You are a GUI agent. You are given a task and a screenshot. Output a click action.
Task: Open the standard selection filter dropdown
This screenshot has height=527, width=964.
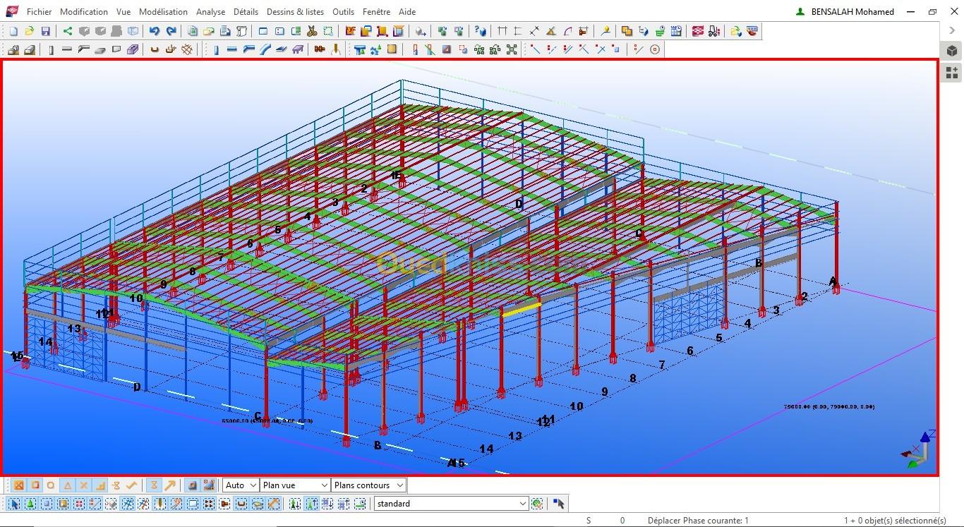tap(451, 504)
